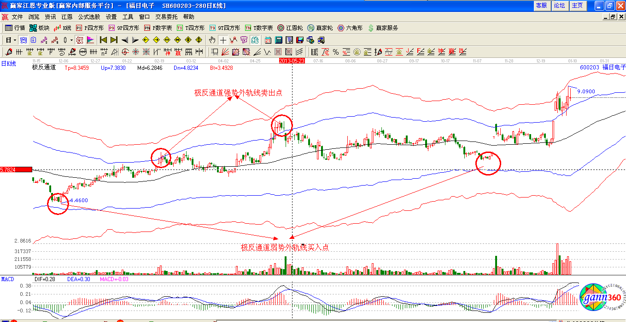Select the percent sign drawing tool
This screenshot has width=626, height=322.
pyautogui.click(x=336, y=51)
